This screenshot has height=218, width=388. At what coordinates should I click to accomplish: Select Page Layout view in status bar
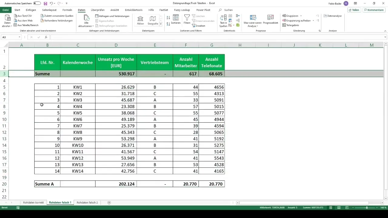click(339, 208)
